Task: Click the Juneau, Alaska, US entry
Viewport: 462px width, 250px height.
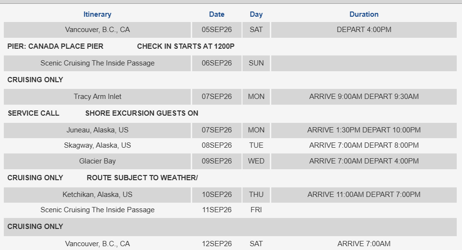Action: 97,130
